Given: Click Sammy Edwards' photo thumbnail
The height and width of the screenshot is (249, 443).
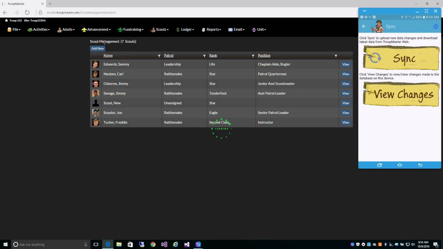Looking at the screenshot, I should coord(96,64).
